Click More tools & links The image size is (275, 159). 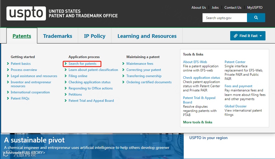pos(198,122)
